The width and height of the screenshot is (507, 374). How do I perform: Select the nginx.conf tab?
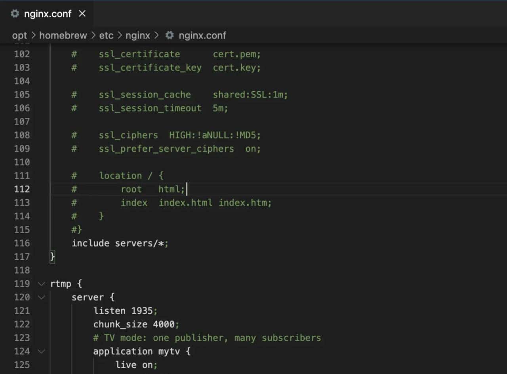point(48,14)
